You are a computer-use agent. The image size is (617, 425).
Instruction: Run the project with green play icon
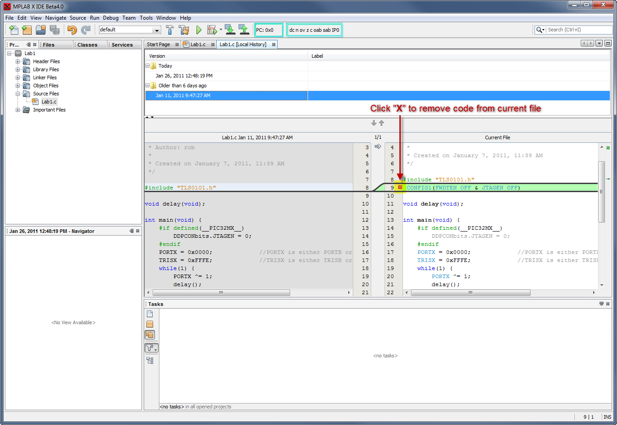point(199,30)
